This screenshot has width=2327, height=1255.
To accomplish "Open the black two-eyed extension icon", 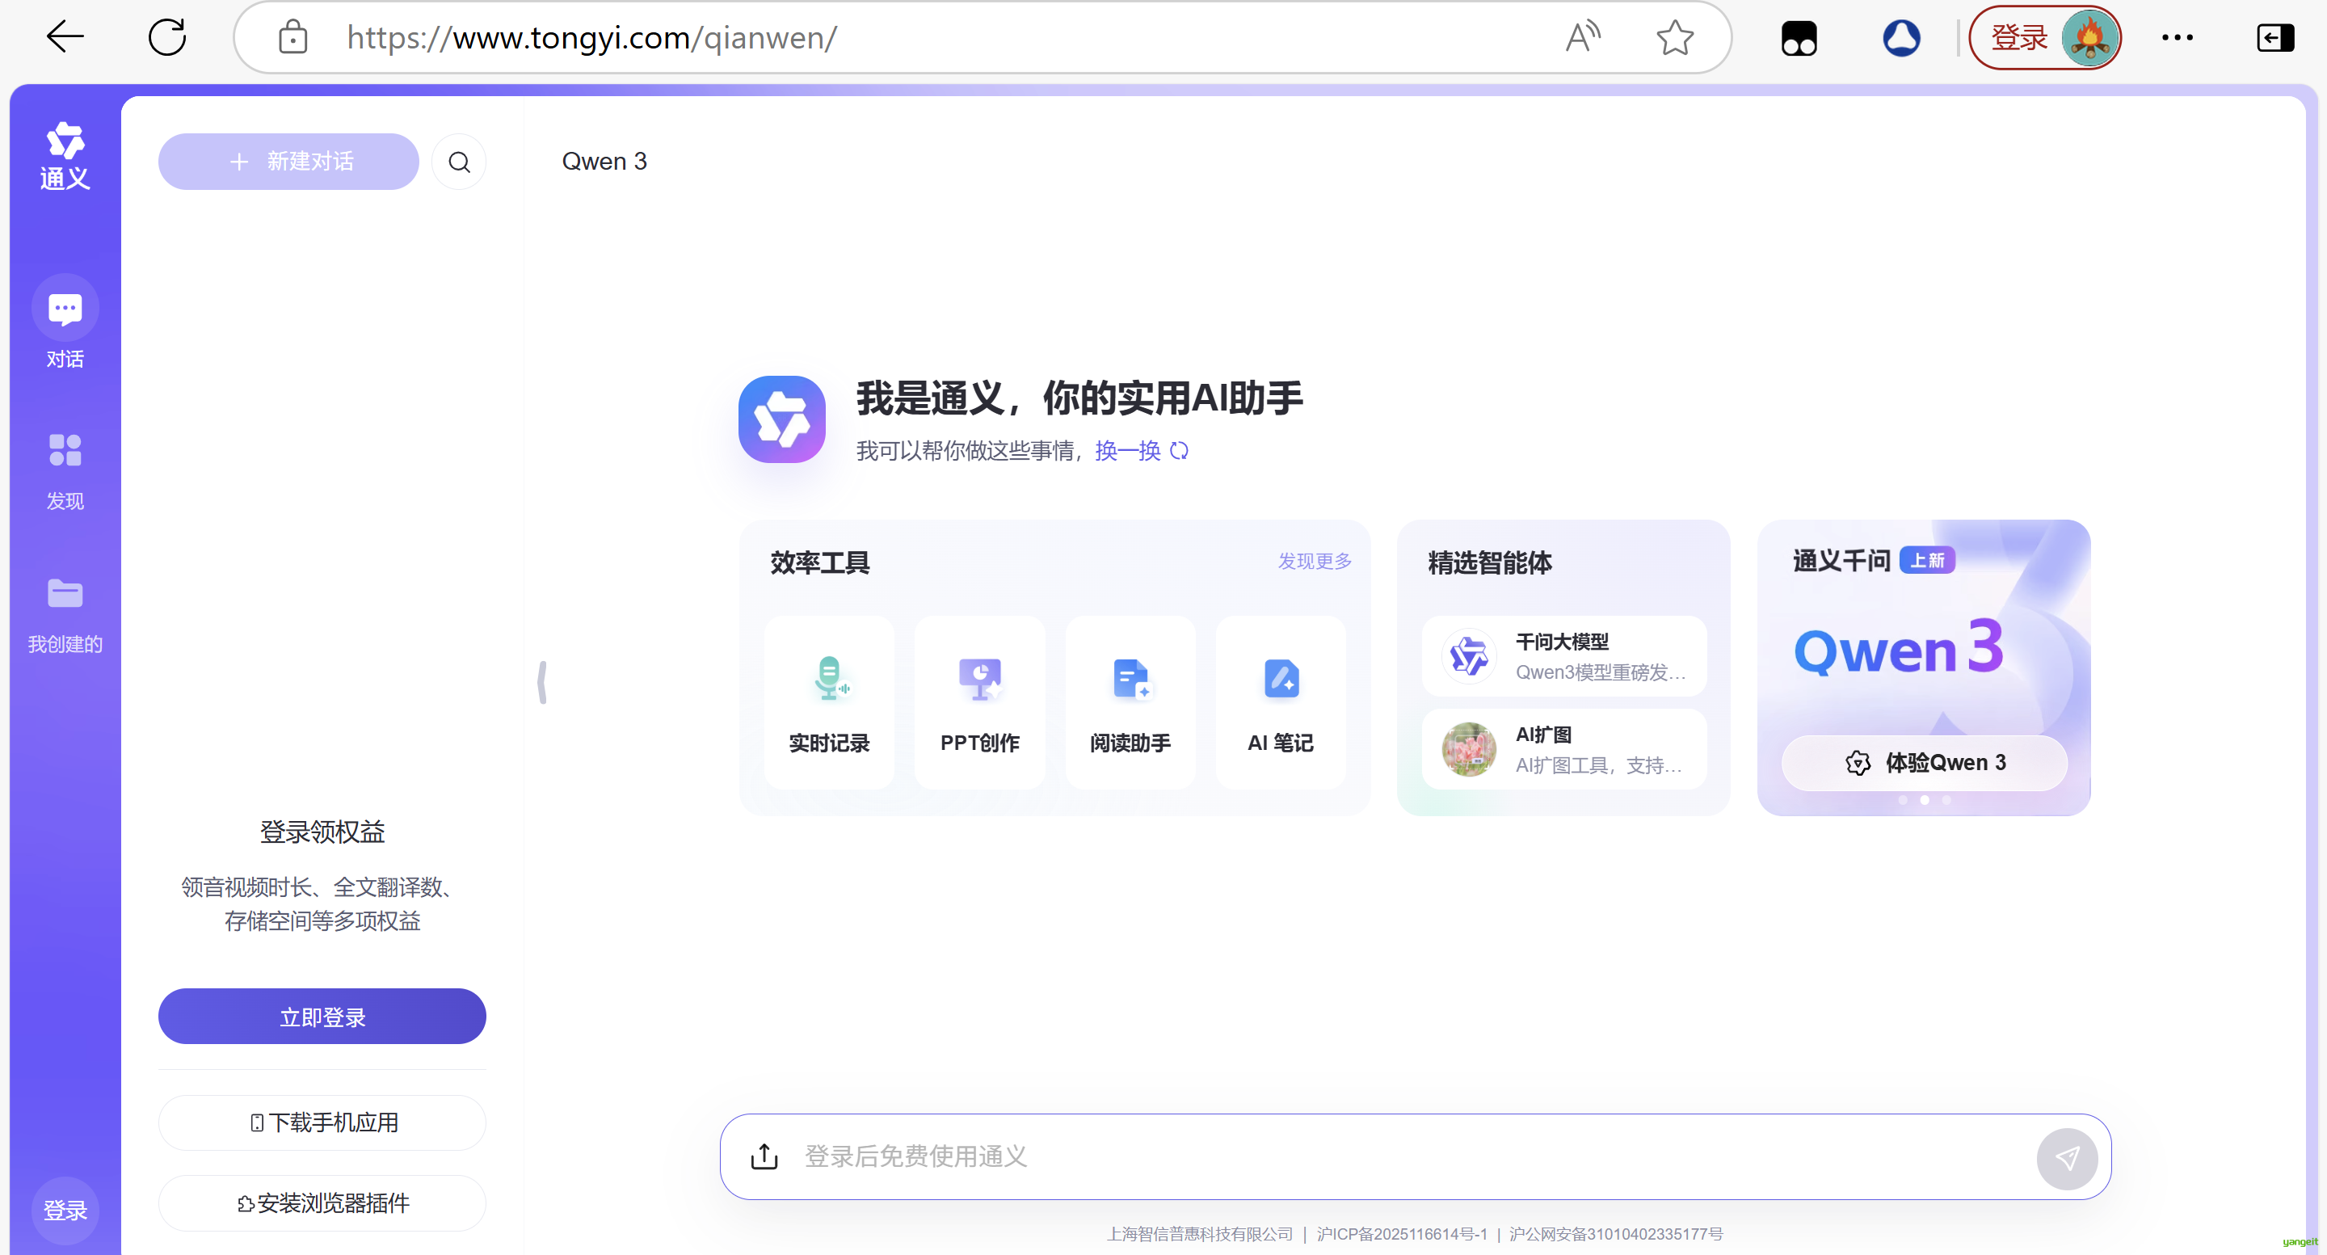I will tap(1799, 39).
